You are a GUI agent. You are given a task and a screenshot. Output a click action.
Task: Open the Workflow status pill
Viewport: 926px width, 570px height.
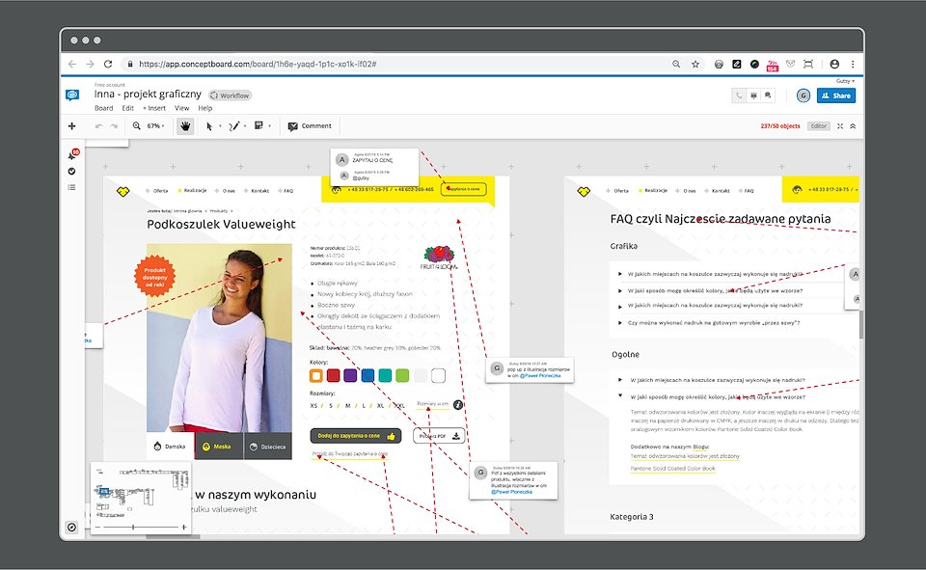(231, 95)
